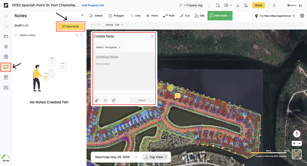Click Add Property Info link
Viewport: 307px width, 166px height.
(x=93, y=6)
